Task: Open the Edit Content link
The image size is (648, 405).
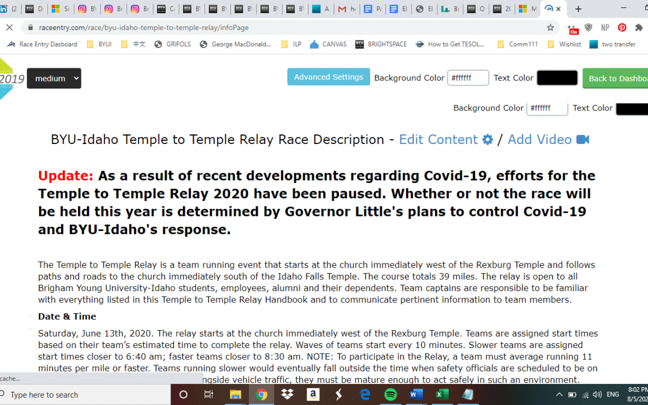Action: click(438, 140)
